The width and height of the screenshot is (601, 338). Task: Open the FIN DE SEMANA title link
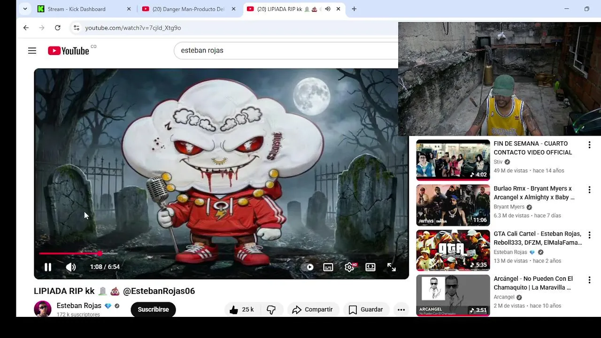[533, 148]
